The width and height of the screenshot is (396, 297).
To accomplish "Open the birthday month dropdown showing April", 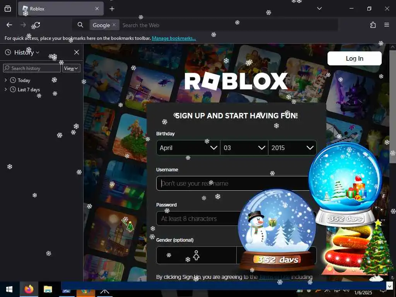I will click(188, 148).
